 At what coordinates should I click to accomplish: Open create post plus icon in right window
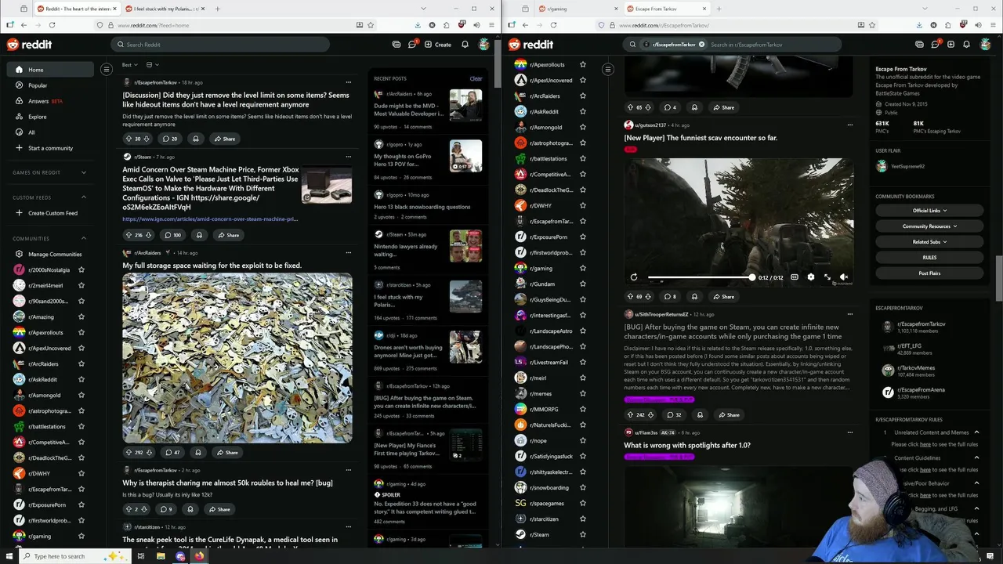point(950,45)
